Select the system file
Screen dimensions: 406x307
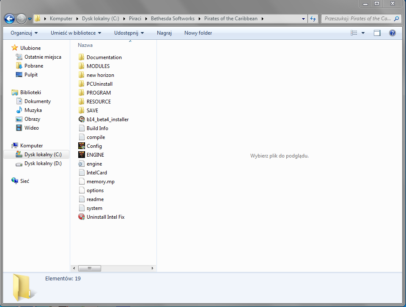[91, 208]
